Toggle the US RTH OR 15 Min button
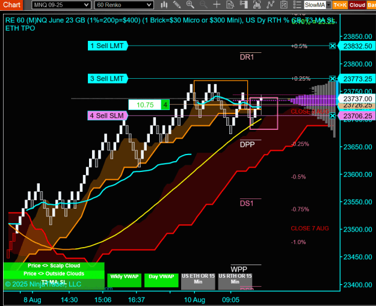 tap(235, 281)
